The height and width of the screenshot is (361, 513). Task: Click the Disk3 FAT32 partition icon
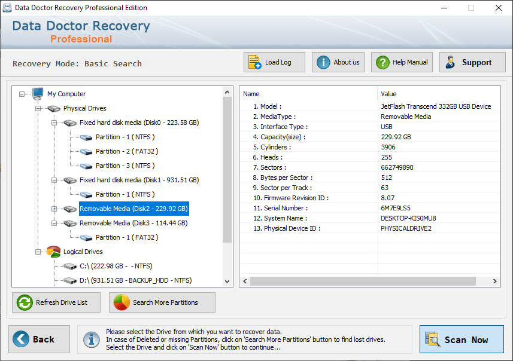[86, 238]
